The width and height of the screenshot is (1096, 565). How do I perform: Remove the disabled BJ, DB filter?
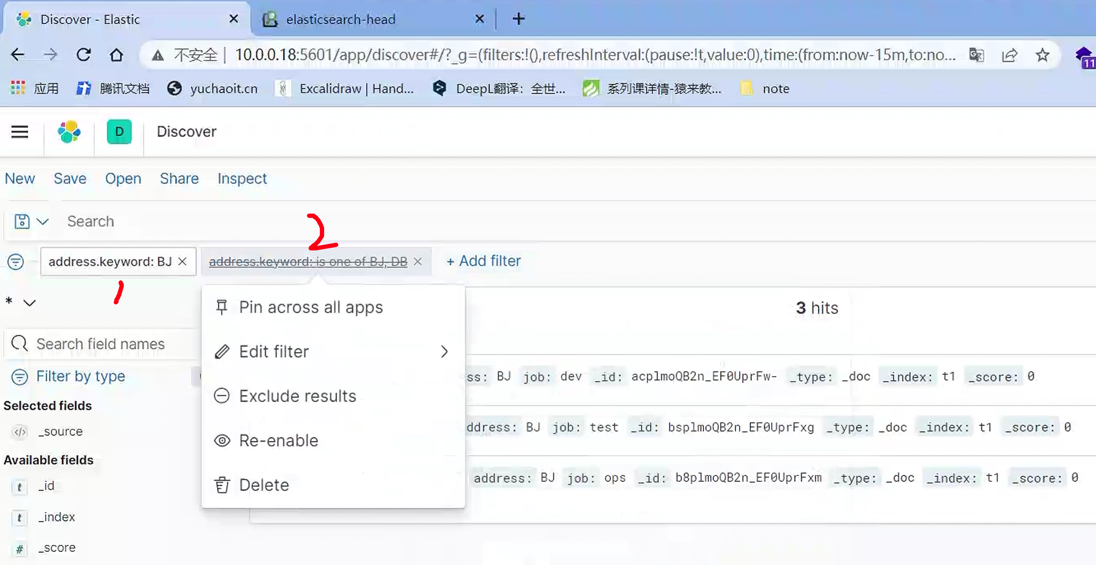[418, 262]
